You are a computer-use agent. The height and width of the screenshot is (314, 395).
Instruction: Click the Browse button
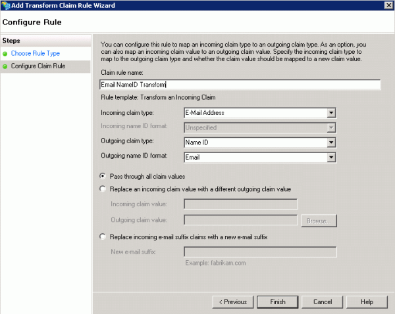click(x=319, y=221)
